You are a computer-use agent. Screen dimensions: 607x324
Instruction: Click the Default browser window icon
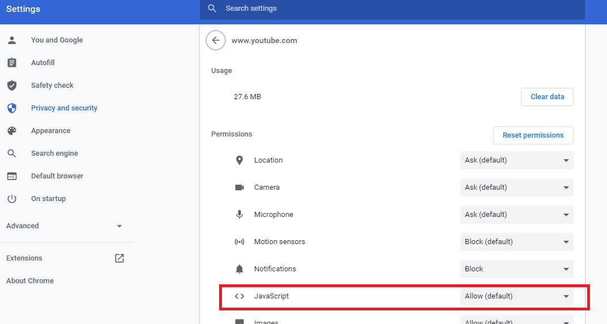[12, 176]
